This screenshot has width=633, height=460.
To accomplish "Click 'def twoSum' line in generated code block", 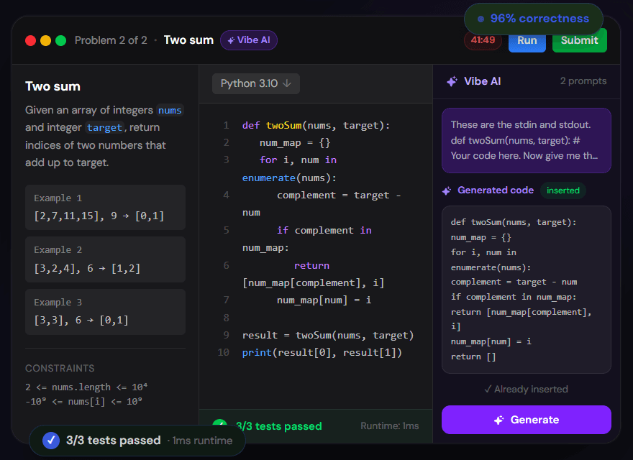I will [x=514, y=222].
